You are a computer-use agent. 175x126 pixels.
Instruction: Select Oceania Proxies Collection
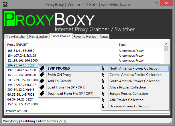135,106
